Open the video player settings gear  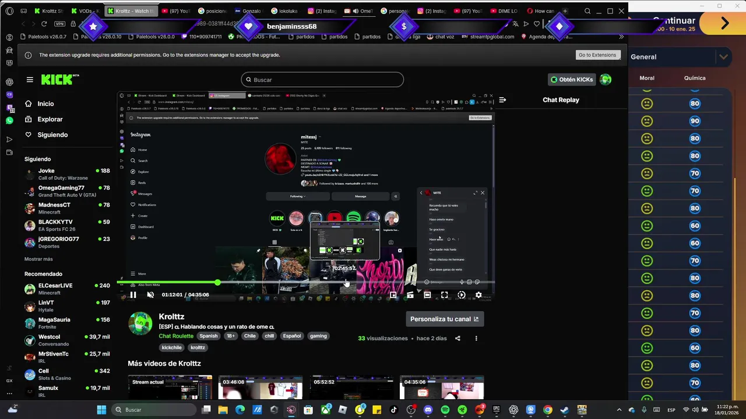(478, 295)
